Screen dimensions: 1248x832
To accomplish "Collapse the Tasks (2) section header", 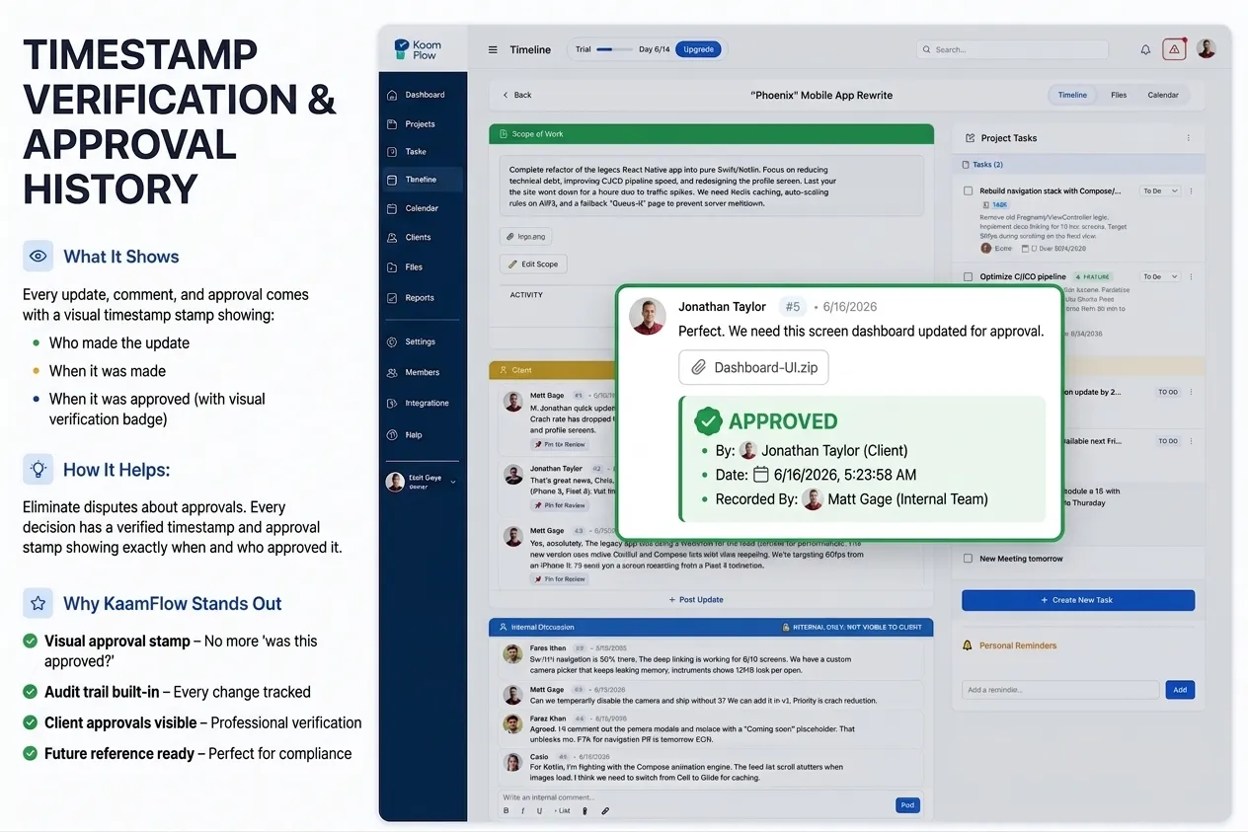I will click(x=1078, y=165).
